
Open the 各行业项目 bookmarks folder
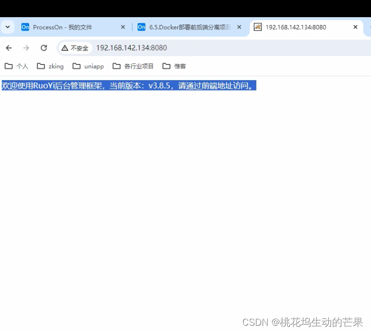pyautogui.click(x=133, y=66)
